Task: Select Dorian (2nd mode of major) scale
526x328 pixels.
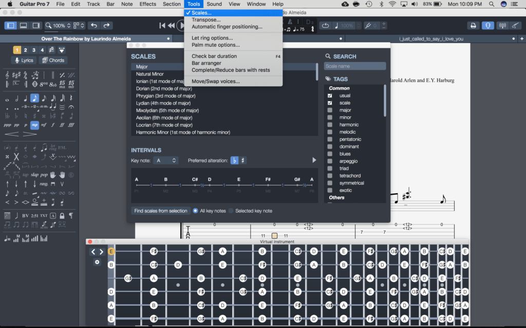Action: pos(164,89)
